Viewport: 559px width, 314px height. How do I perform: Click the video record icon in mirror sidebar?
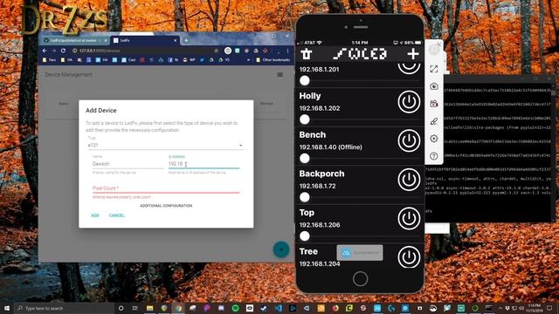click(x=434, y=104)
